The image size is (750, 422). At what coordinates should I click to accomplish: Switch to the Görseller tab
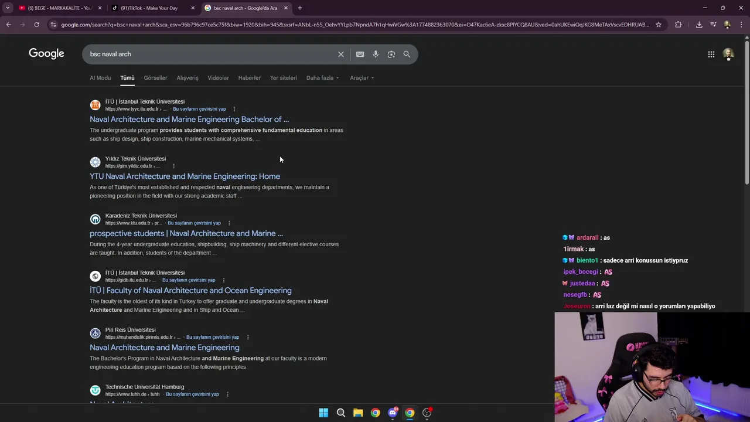pyautogui.click(x=155, y=78)
